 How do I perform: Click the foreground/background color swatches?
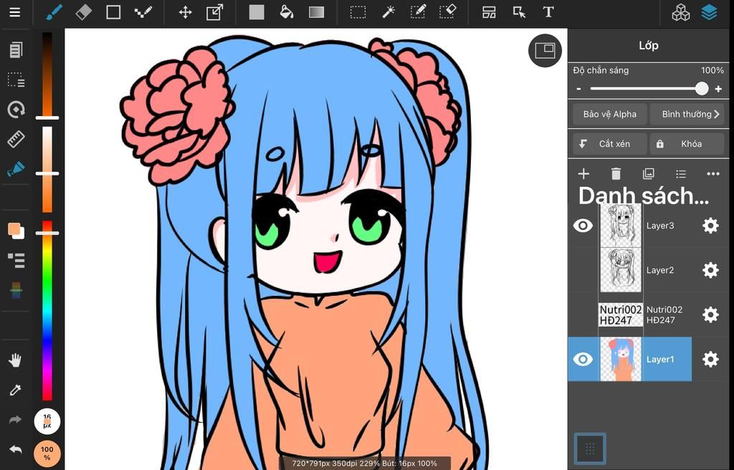(x=16, y=231)
